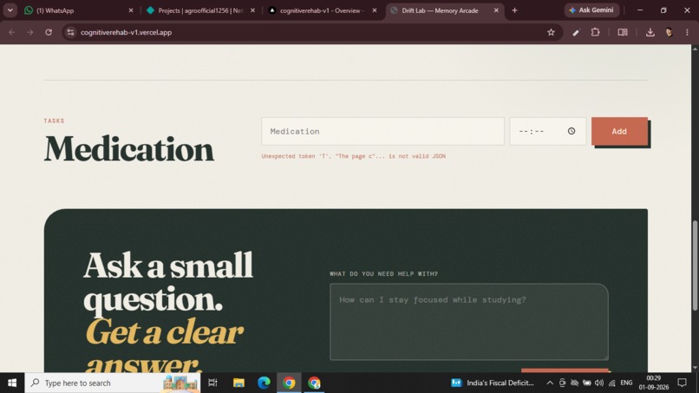Switch ENG input language
Viewport: 699px width, 393px height.
626,383
